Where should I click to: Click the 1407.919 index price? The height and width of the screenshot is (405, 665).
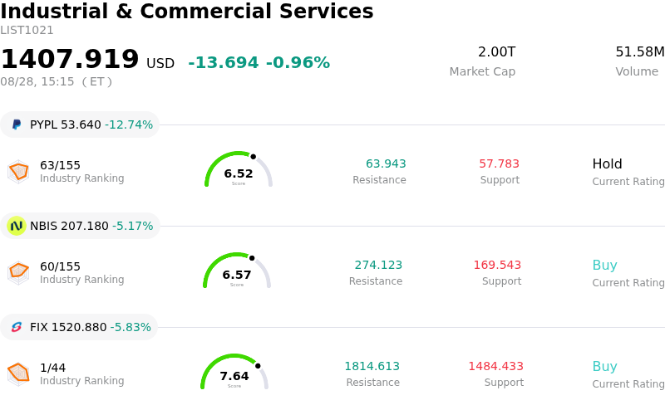pos(70,59)
